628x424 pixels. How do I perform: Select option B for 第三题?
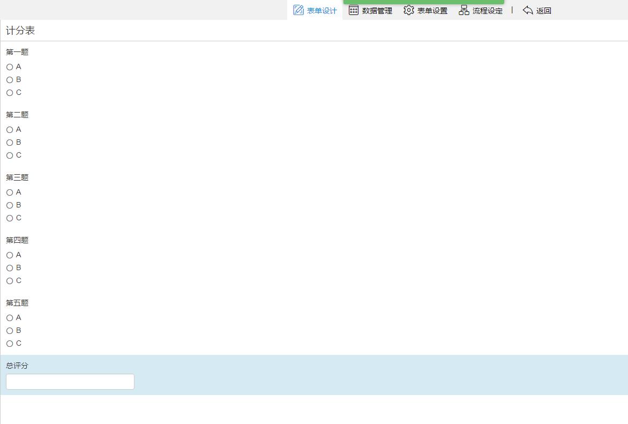[x=10, y=205]
